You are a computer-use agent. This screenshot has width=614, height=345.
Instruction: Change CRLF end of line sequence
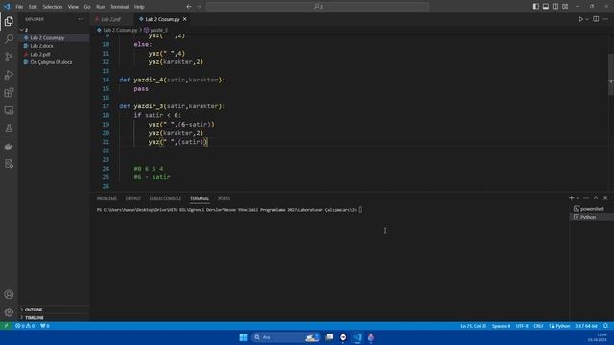click(538, 326)
